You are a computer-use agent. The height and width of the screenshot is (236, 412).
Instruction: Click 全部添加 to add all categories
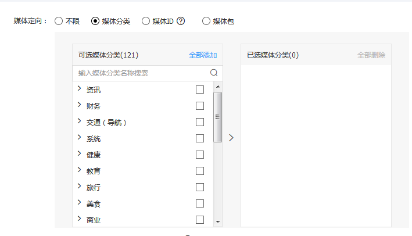[x=203, y=55]
